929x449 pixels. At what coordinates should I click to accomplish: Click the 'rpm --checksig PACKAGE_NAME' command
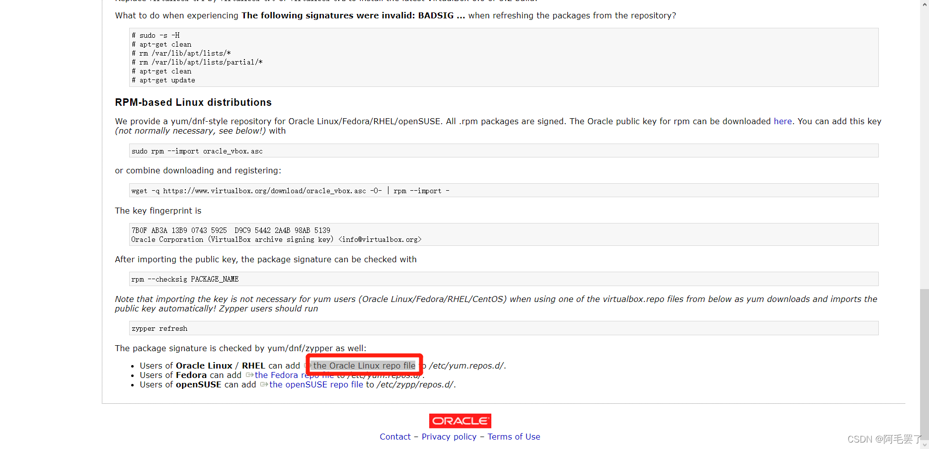tap(185, 279)
